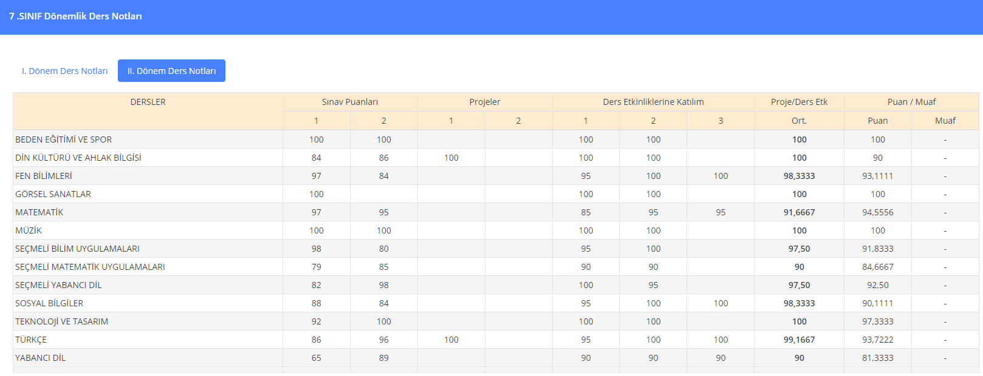The width and height of the screenshot is (983, 376).
Task: Select FEN BİLİMLERİ course name
Action: 44,176
